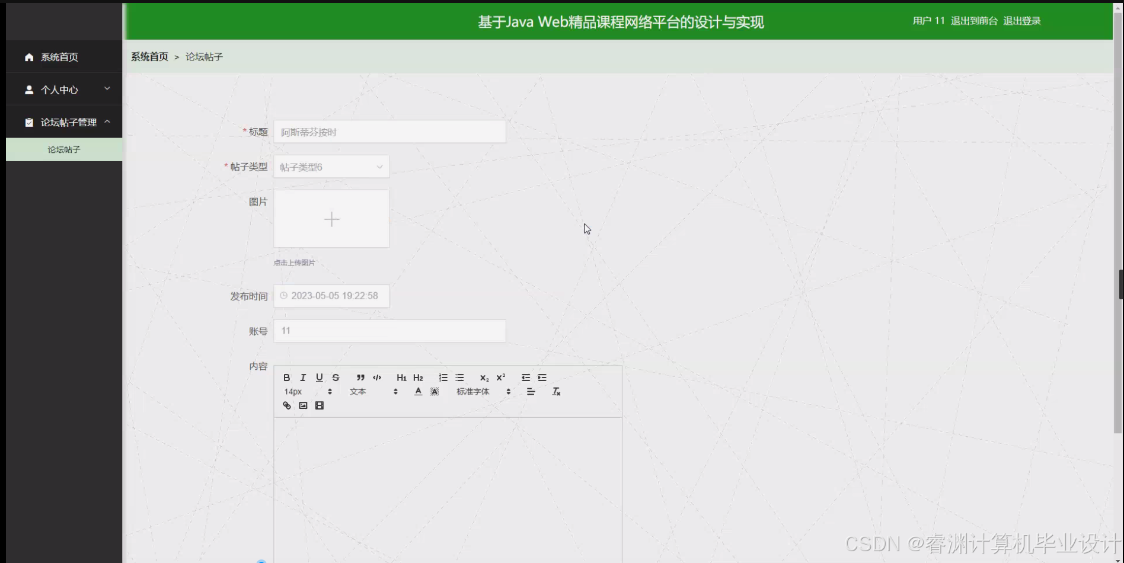The width and height of the screenshot is (1124, 563).
Task: Open the 帖子类型 dropdown
Action: (331, 167)
